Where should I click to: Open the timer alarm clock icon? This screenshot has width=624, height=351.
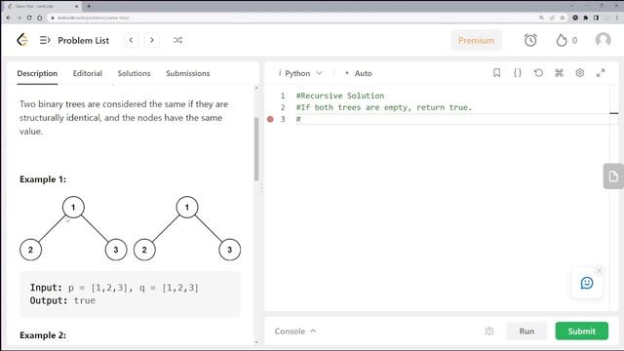pyautogui.click(x=530, y=40)
